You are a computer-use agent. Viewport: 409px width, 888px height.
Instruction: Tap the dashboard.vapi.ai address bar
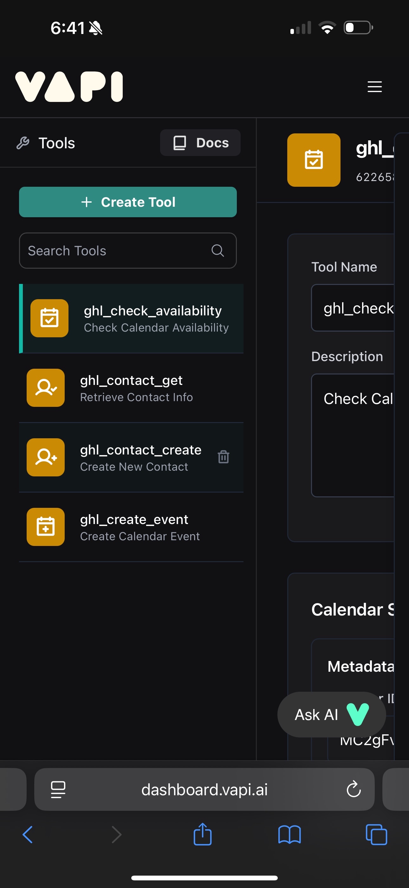[204, 789]
